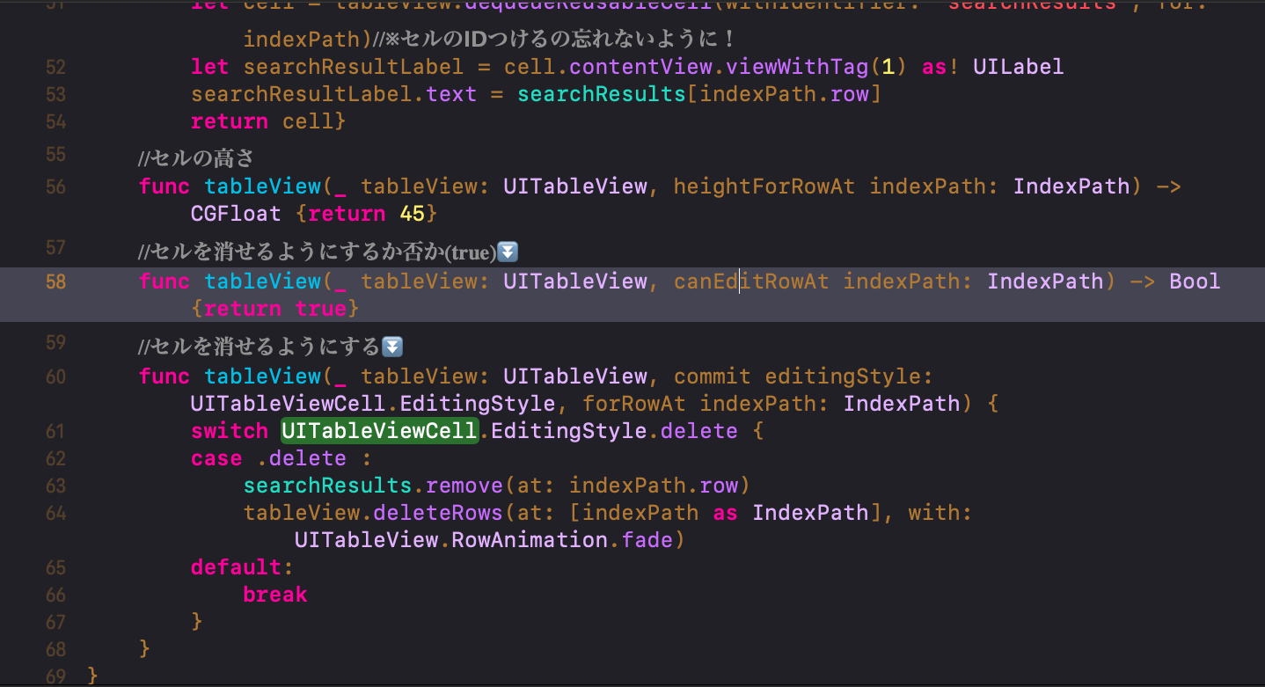Click RowAnimation in UITableView.RowAnimation

(529, 540)
